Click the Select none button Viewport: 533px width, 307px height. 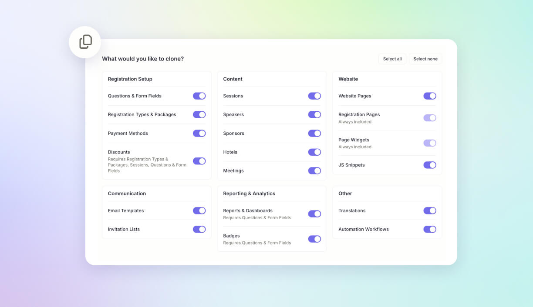[425, 59]
